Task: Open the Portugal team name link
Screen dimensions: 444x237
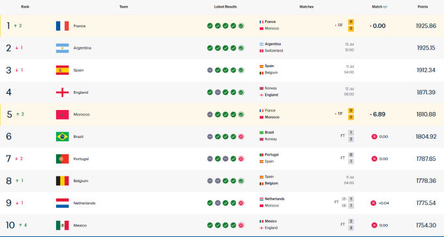Action: point(81,159)
